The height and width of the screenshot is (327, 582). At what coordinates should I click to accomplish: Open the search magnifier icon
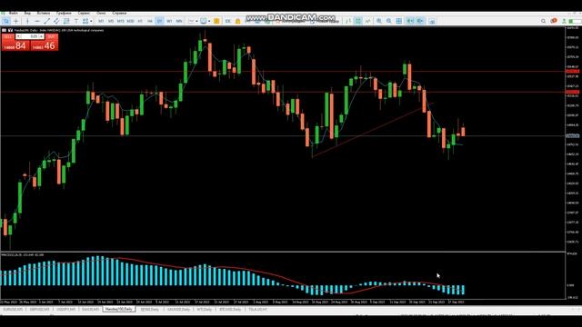543,21
